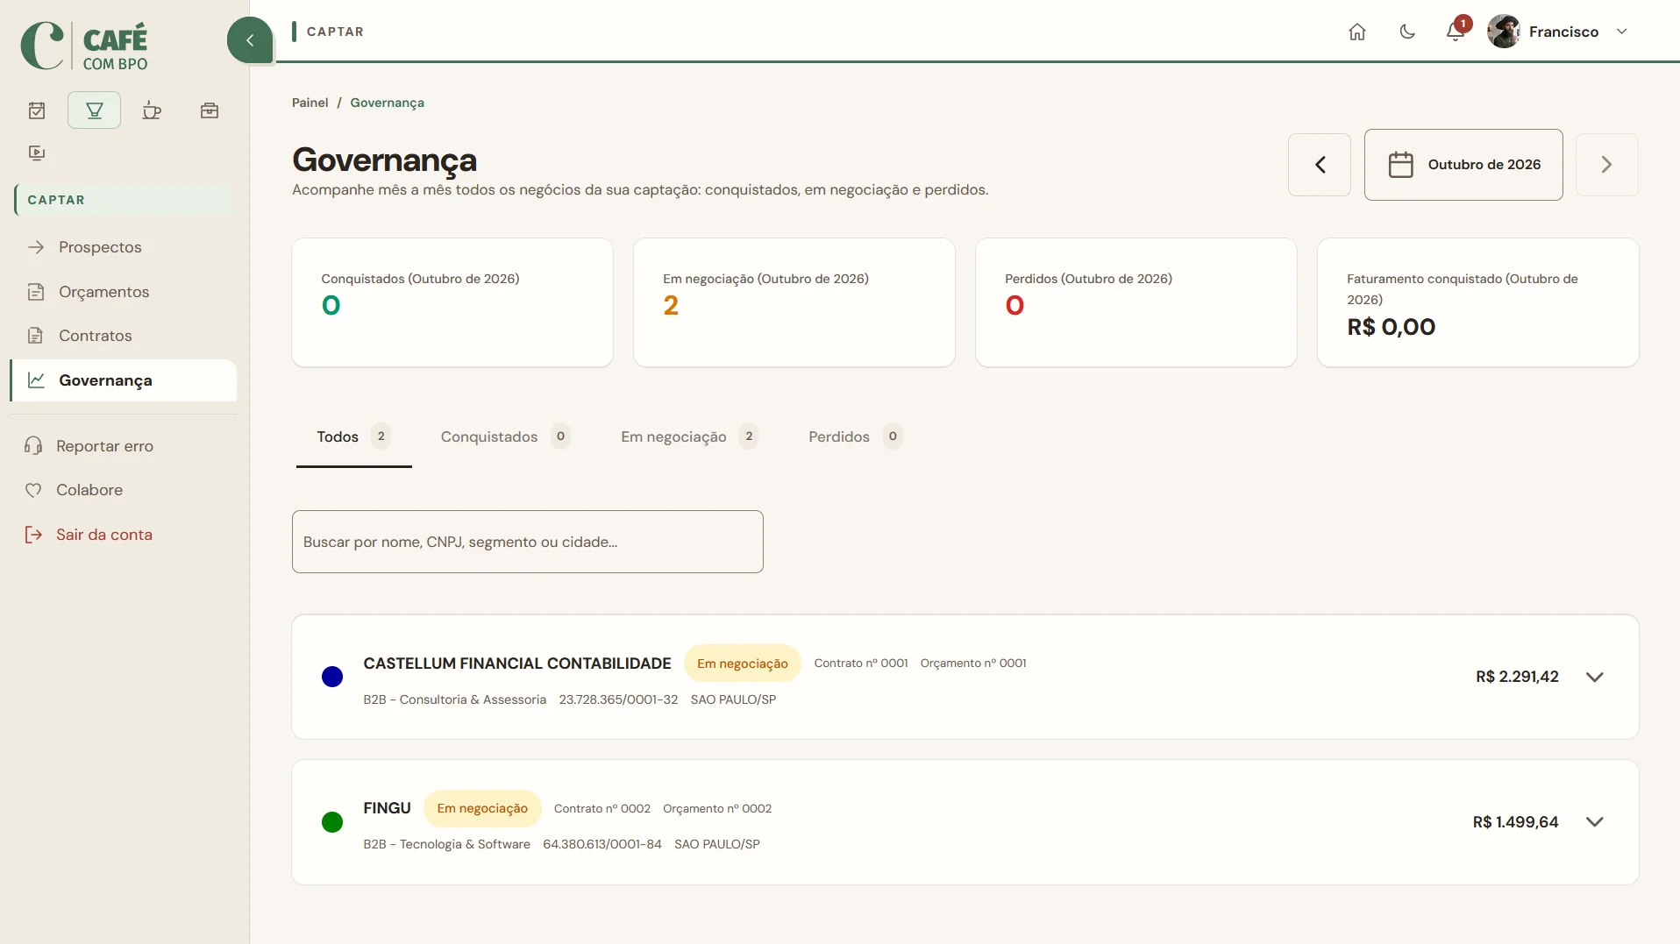Switch to the Todos tab

pyautogui.click(x=353, y=437)
